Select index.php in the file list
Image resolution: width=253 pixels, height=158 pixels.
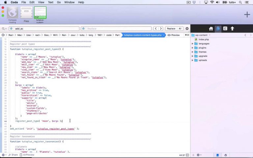204,39
